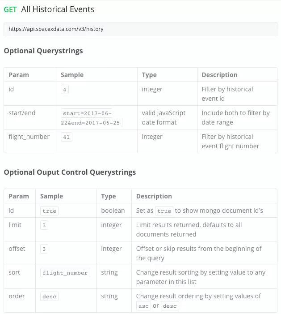Click the desc sample in the order row

(49, 297)
